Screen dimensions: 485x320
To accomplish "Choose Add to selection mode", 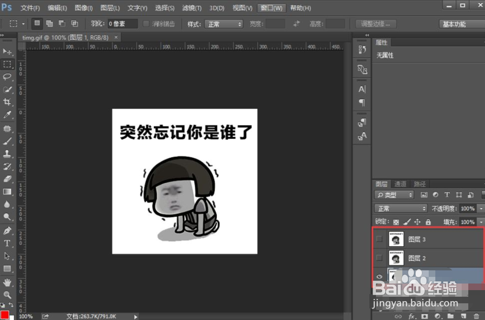I will (50, 23).
